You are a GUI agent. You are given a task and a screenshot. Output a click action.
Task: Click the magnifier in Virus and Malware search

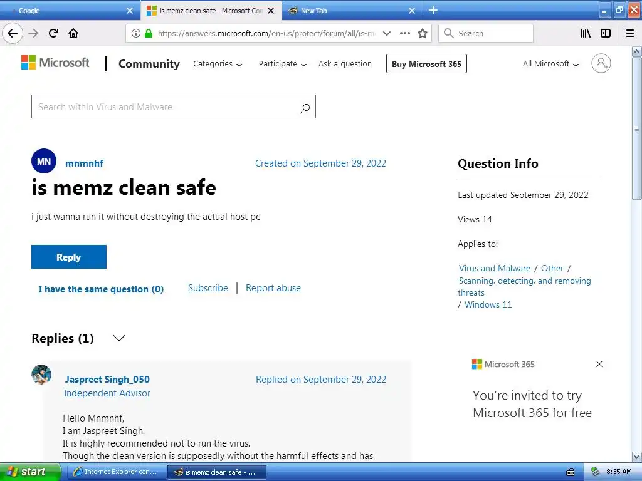(x=305, y=108)
